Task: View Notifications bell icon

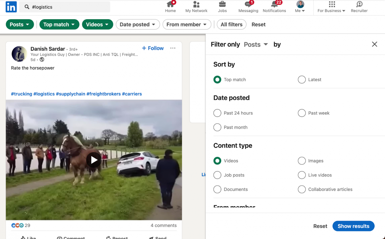Action: (x=274, y=5)
